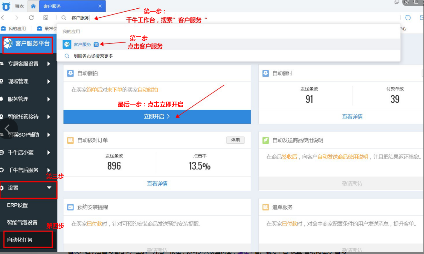The image size is (424, 254).
Task: Click the search magnifier icon in address bar
Action: (64, 18)
